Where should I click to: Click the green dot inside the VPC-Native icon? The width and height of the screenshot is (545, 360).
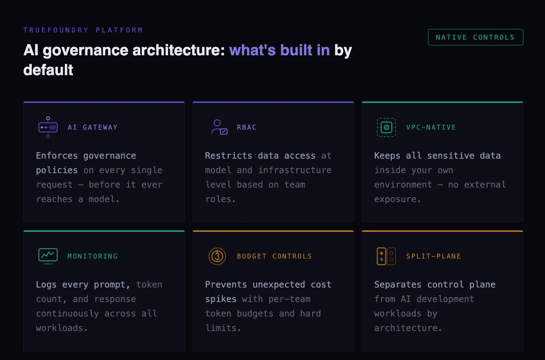(x=386, y=127)
